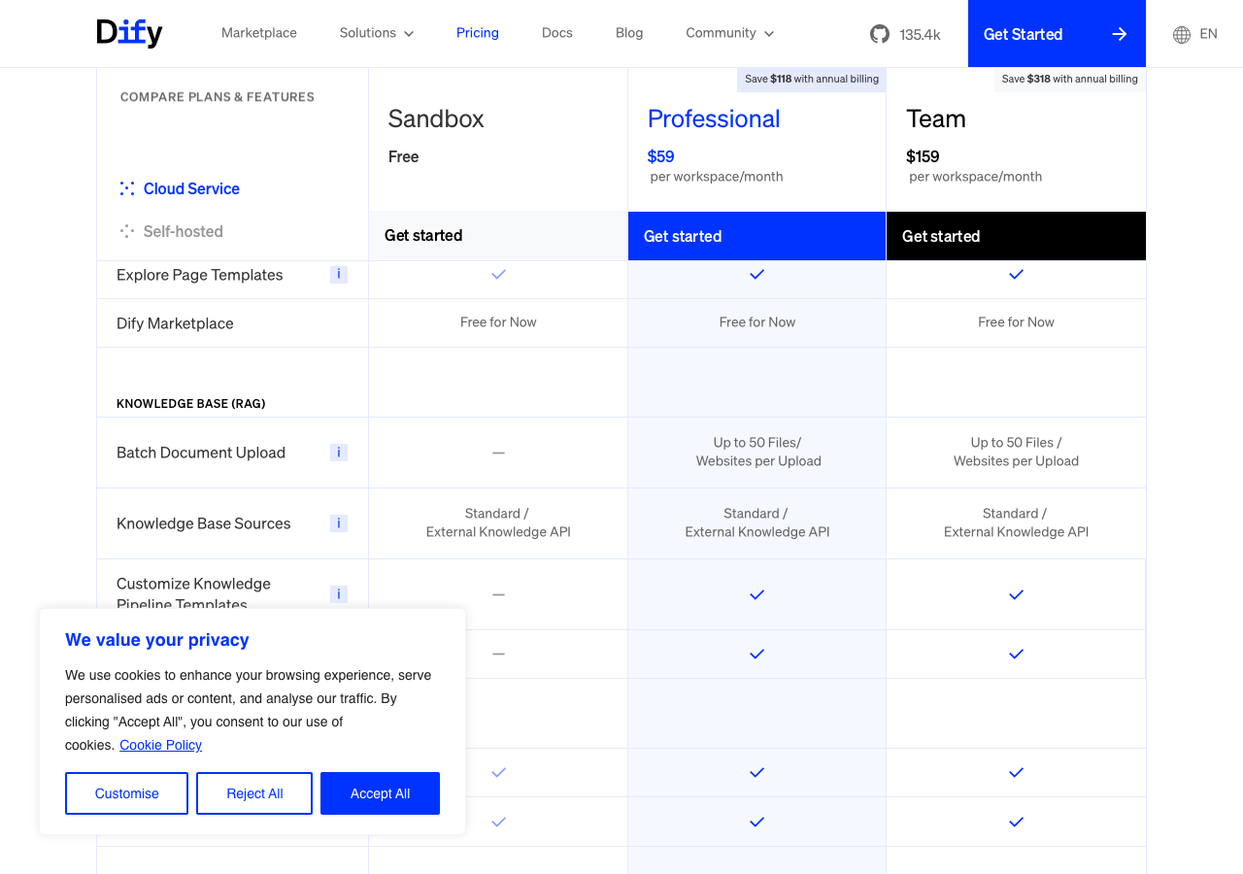Click info icon beside Batch Document Upload
Viewport: 1243px width, 874px height.
coord(339,453)
